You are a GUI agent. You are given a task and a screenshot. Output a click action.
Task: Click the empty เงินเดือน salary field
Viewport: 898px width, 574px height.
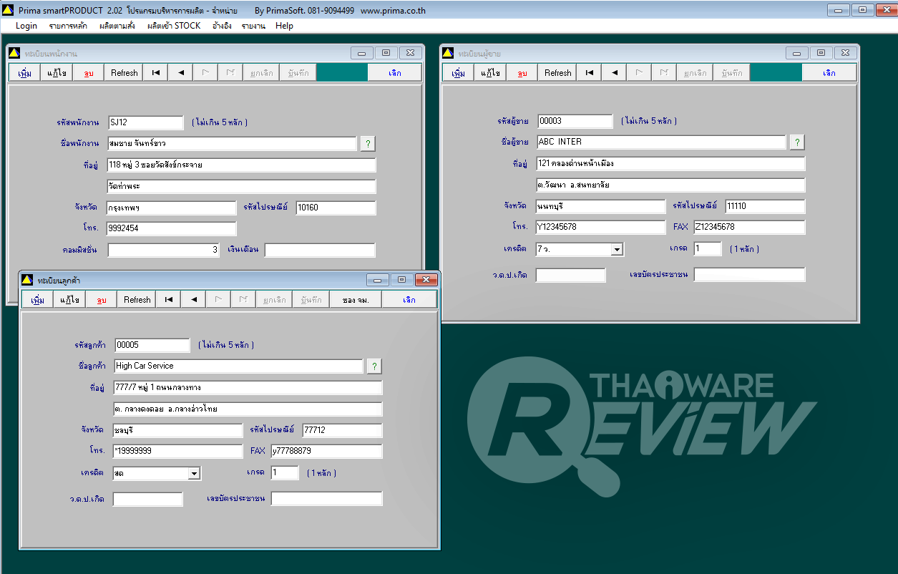pyautogui.click(x=320, y=250)
